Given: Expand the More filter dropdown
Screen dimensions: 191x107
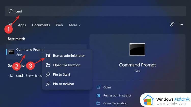Looking at the screenshot, I should pyautogui.click(x=75, y=25).
